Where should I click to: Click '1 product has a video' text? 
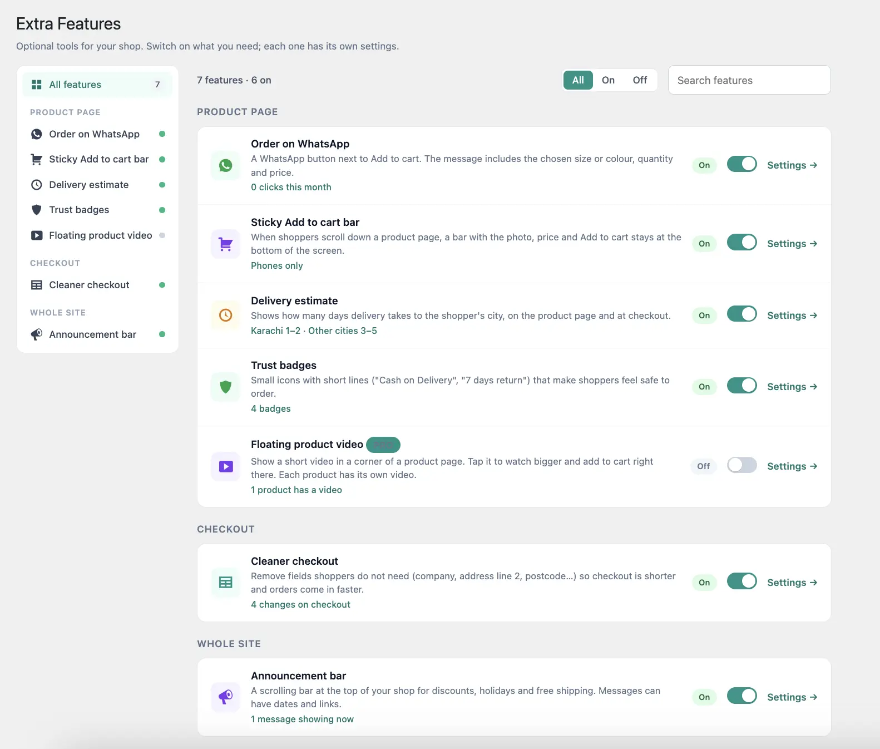tap(296, 490)
